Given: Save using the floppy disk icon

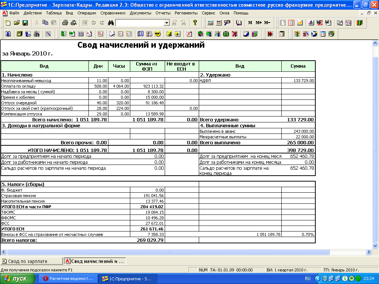Looking at the screenshot, I should [x=25, y=23].
